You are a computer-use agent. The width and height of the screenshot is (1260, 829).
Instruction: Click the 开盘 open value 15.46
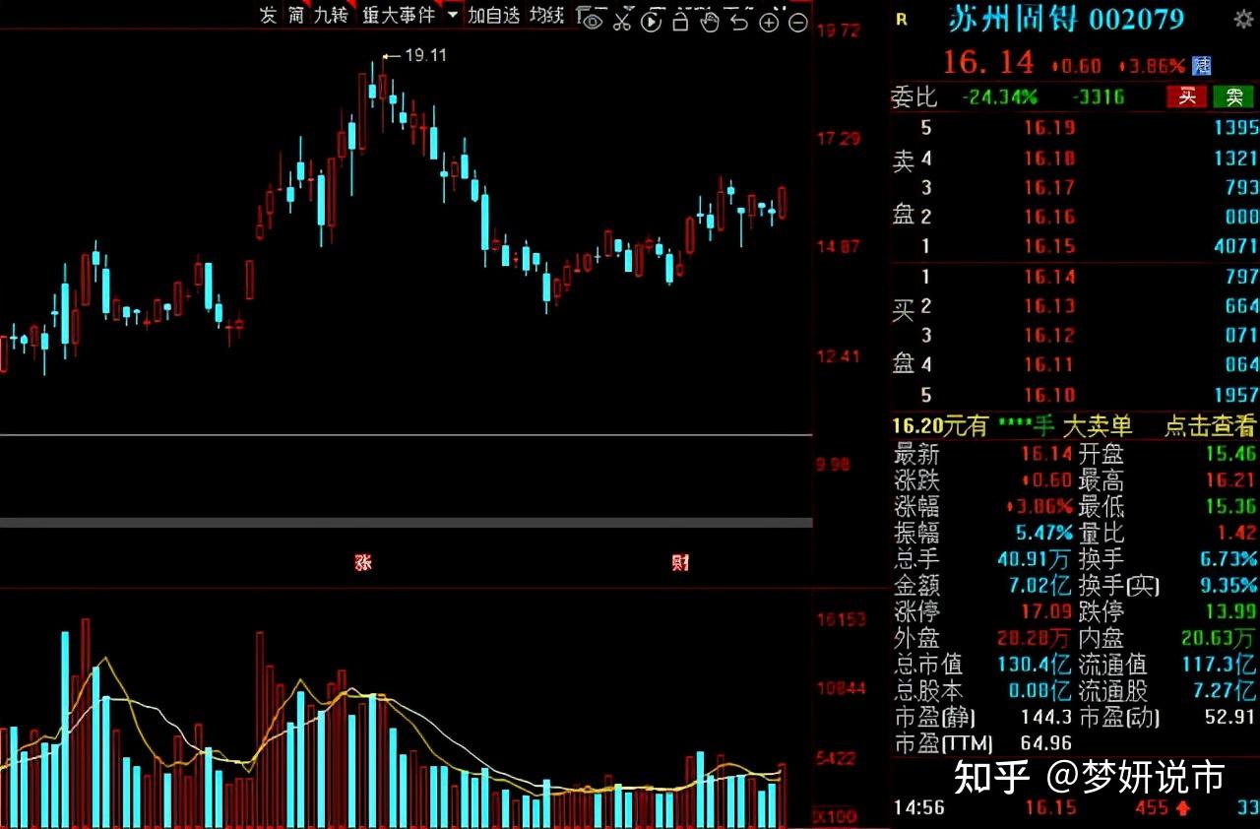1230,454
